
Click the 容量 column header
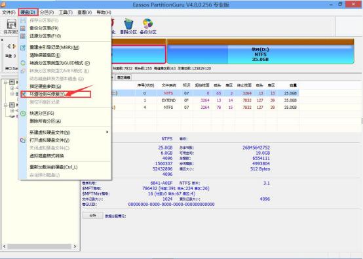pyautogui.click(x=293, y=85)
